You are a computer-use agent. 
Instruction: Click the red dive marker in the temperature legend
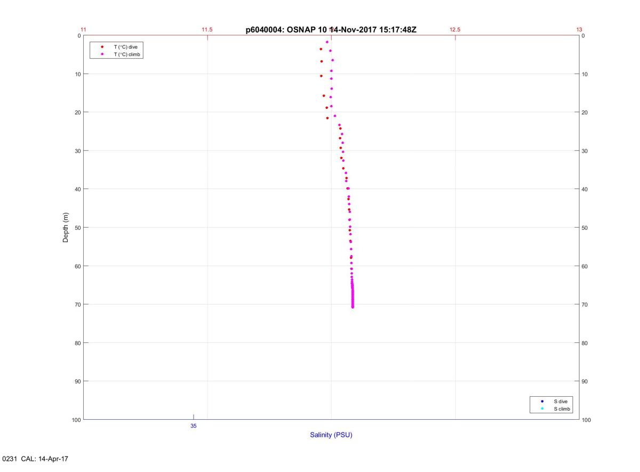pos(102,47)
